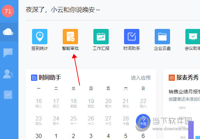This screenshot has width=200, height=139.
Task: Open the 企业云盘 app icon
Action: [162, 37]
